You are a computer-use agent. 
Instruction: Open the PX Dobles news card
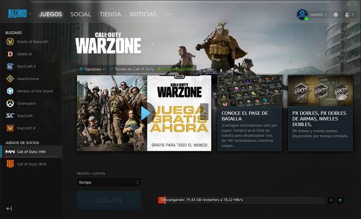tap(320, 113)
